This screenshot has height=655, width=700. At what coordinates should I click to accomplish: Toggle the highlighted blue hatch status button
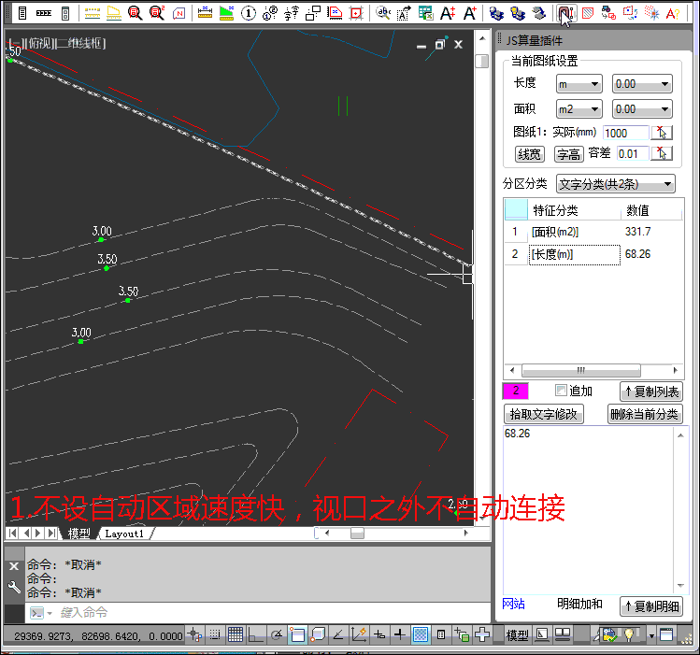point(421,635)
